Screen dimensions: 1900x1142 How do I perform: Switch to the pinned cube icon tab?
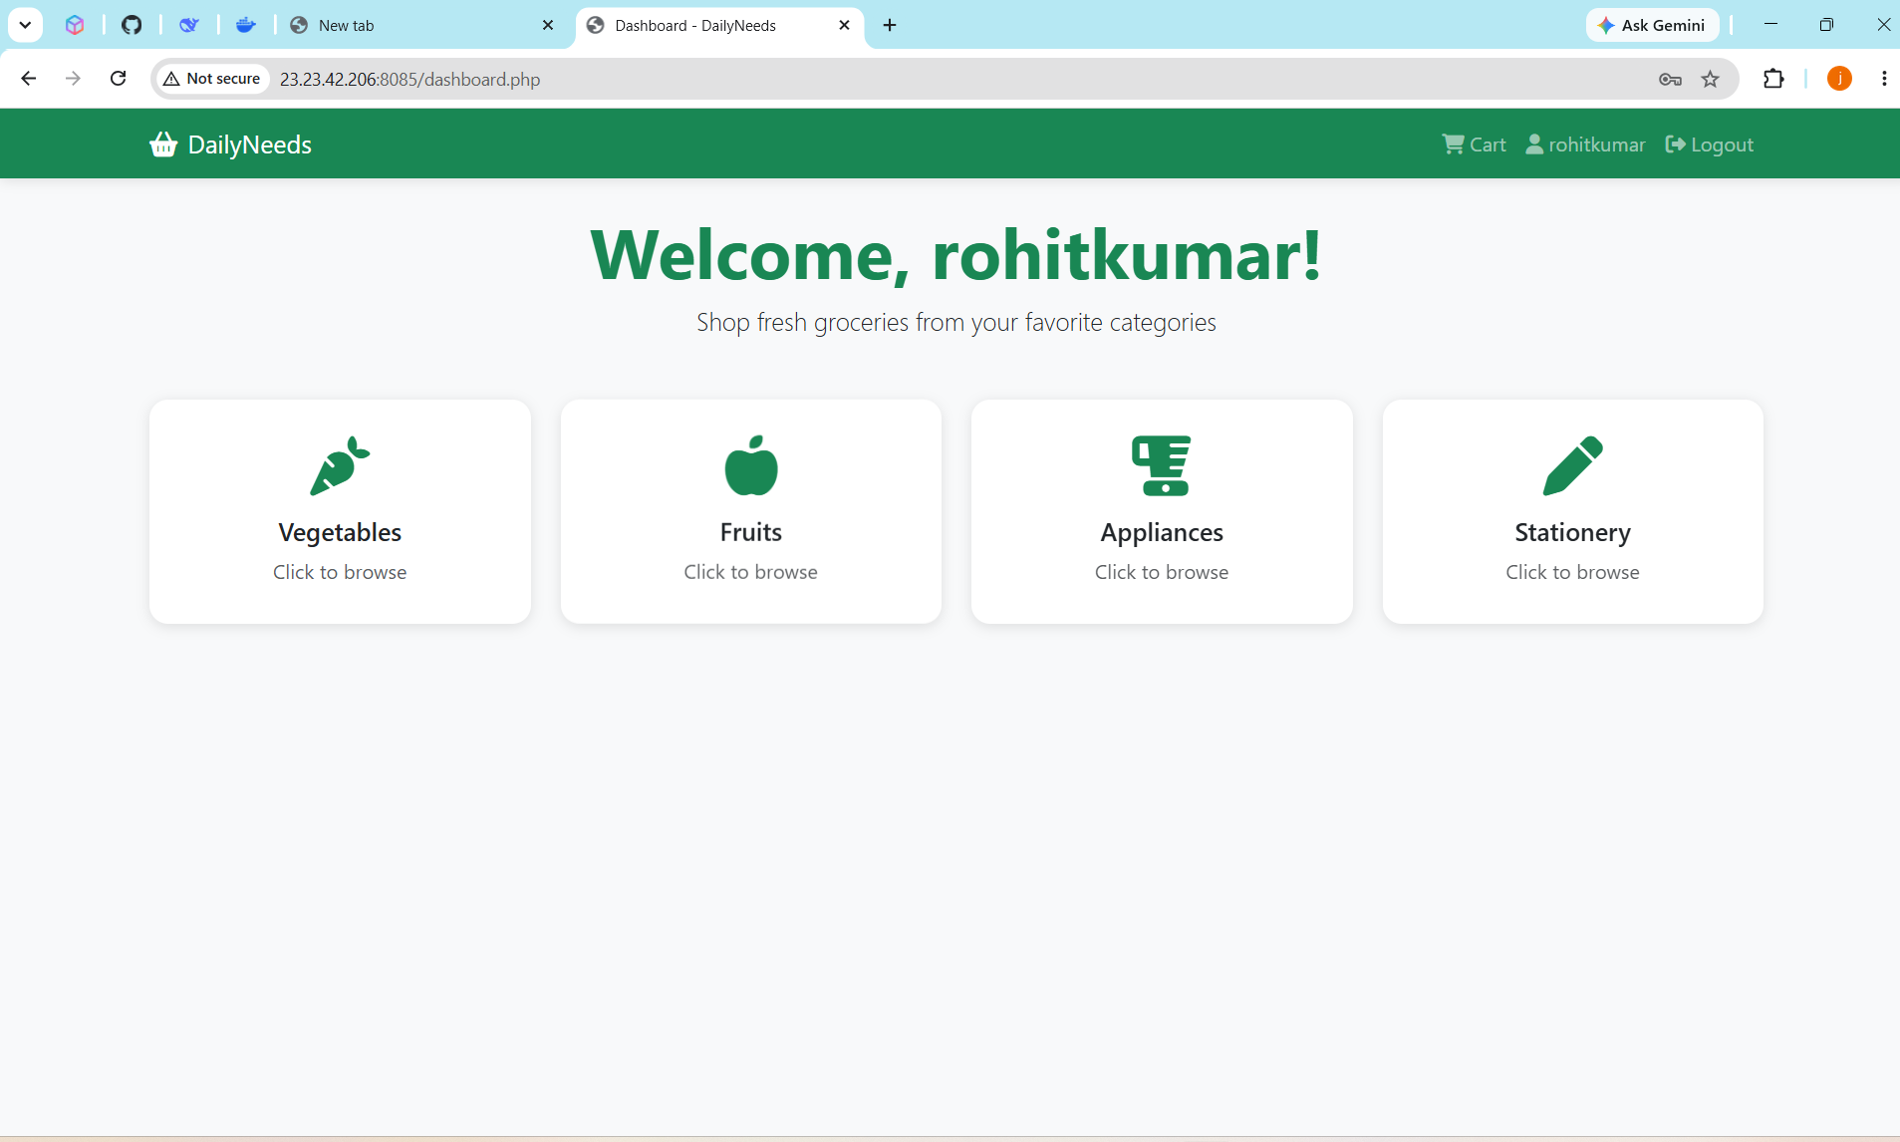tap(75, 25)
